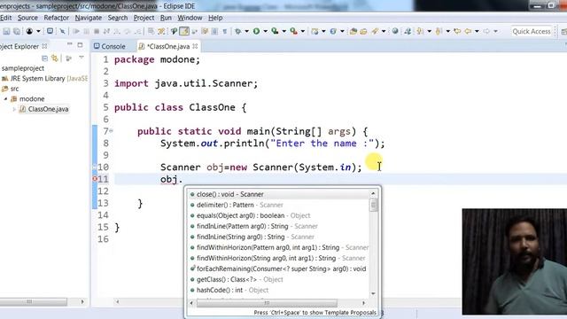Open the Window menu
567x319 pixels.
(190, 18)
